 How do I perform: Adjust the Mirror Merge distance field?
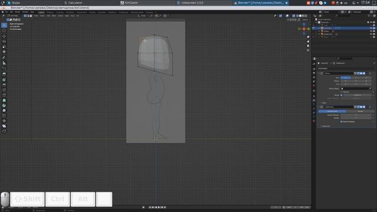pos(358,95)
